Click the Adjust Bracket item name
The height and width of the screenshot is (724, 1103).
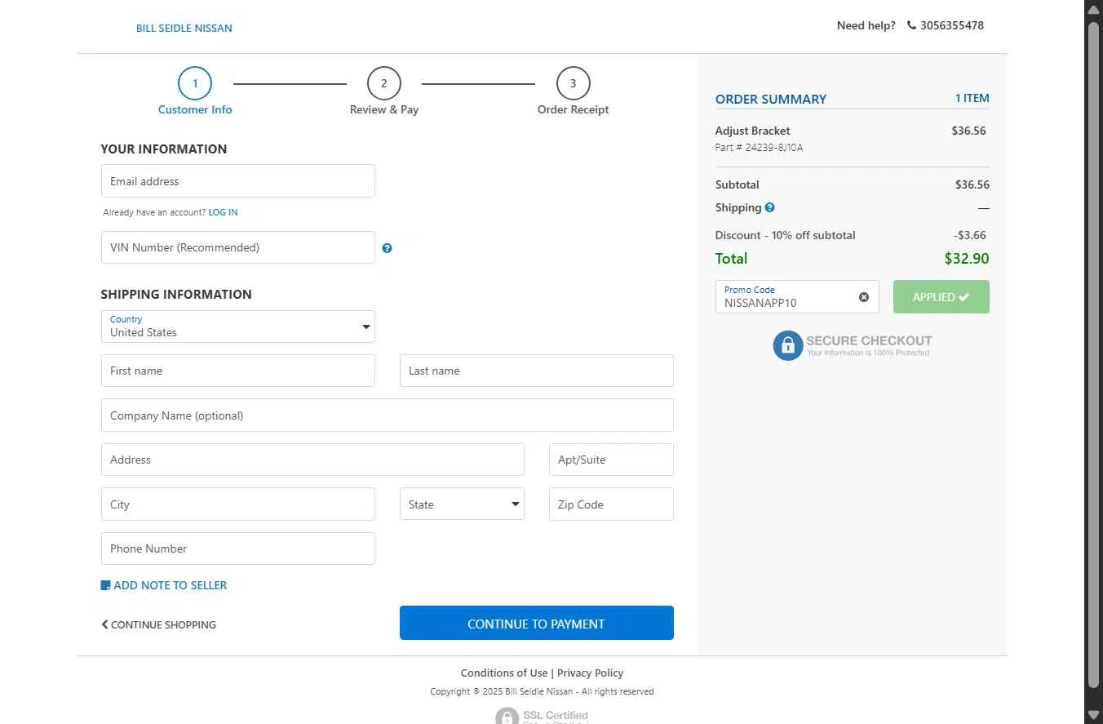click(752, 131)
